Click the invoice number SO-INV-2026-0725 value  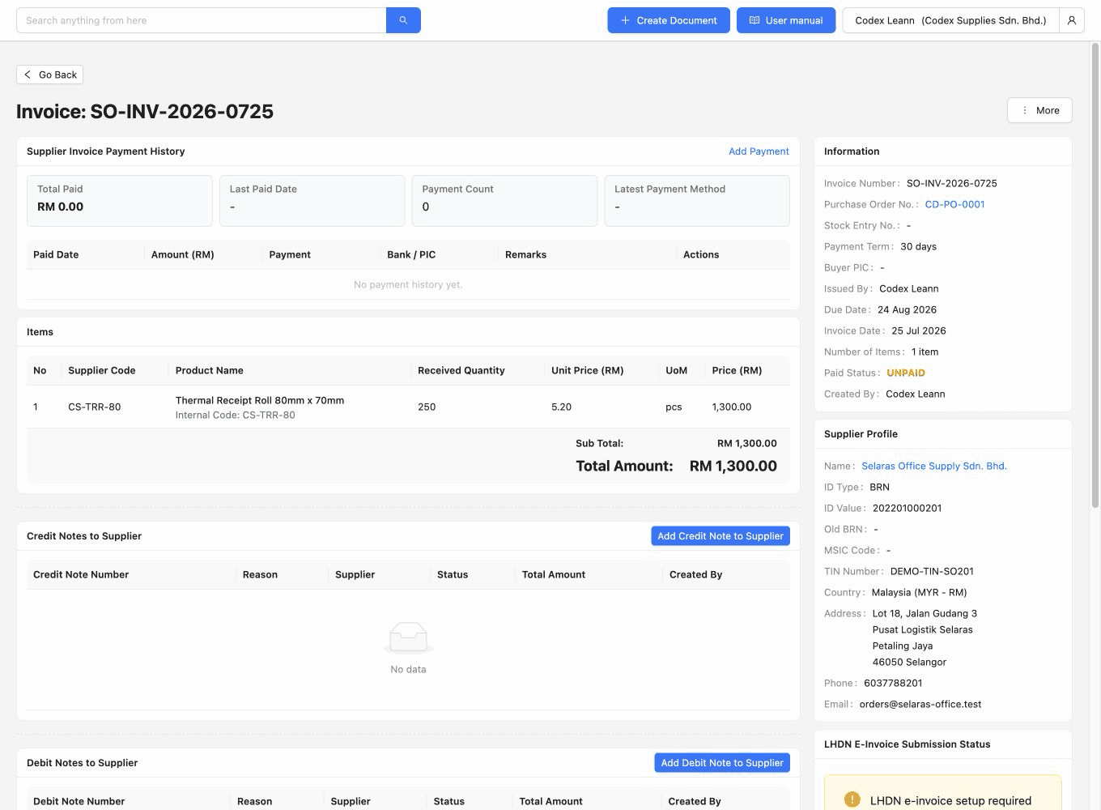(952, 183)
